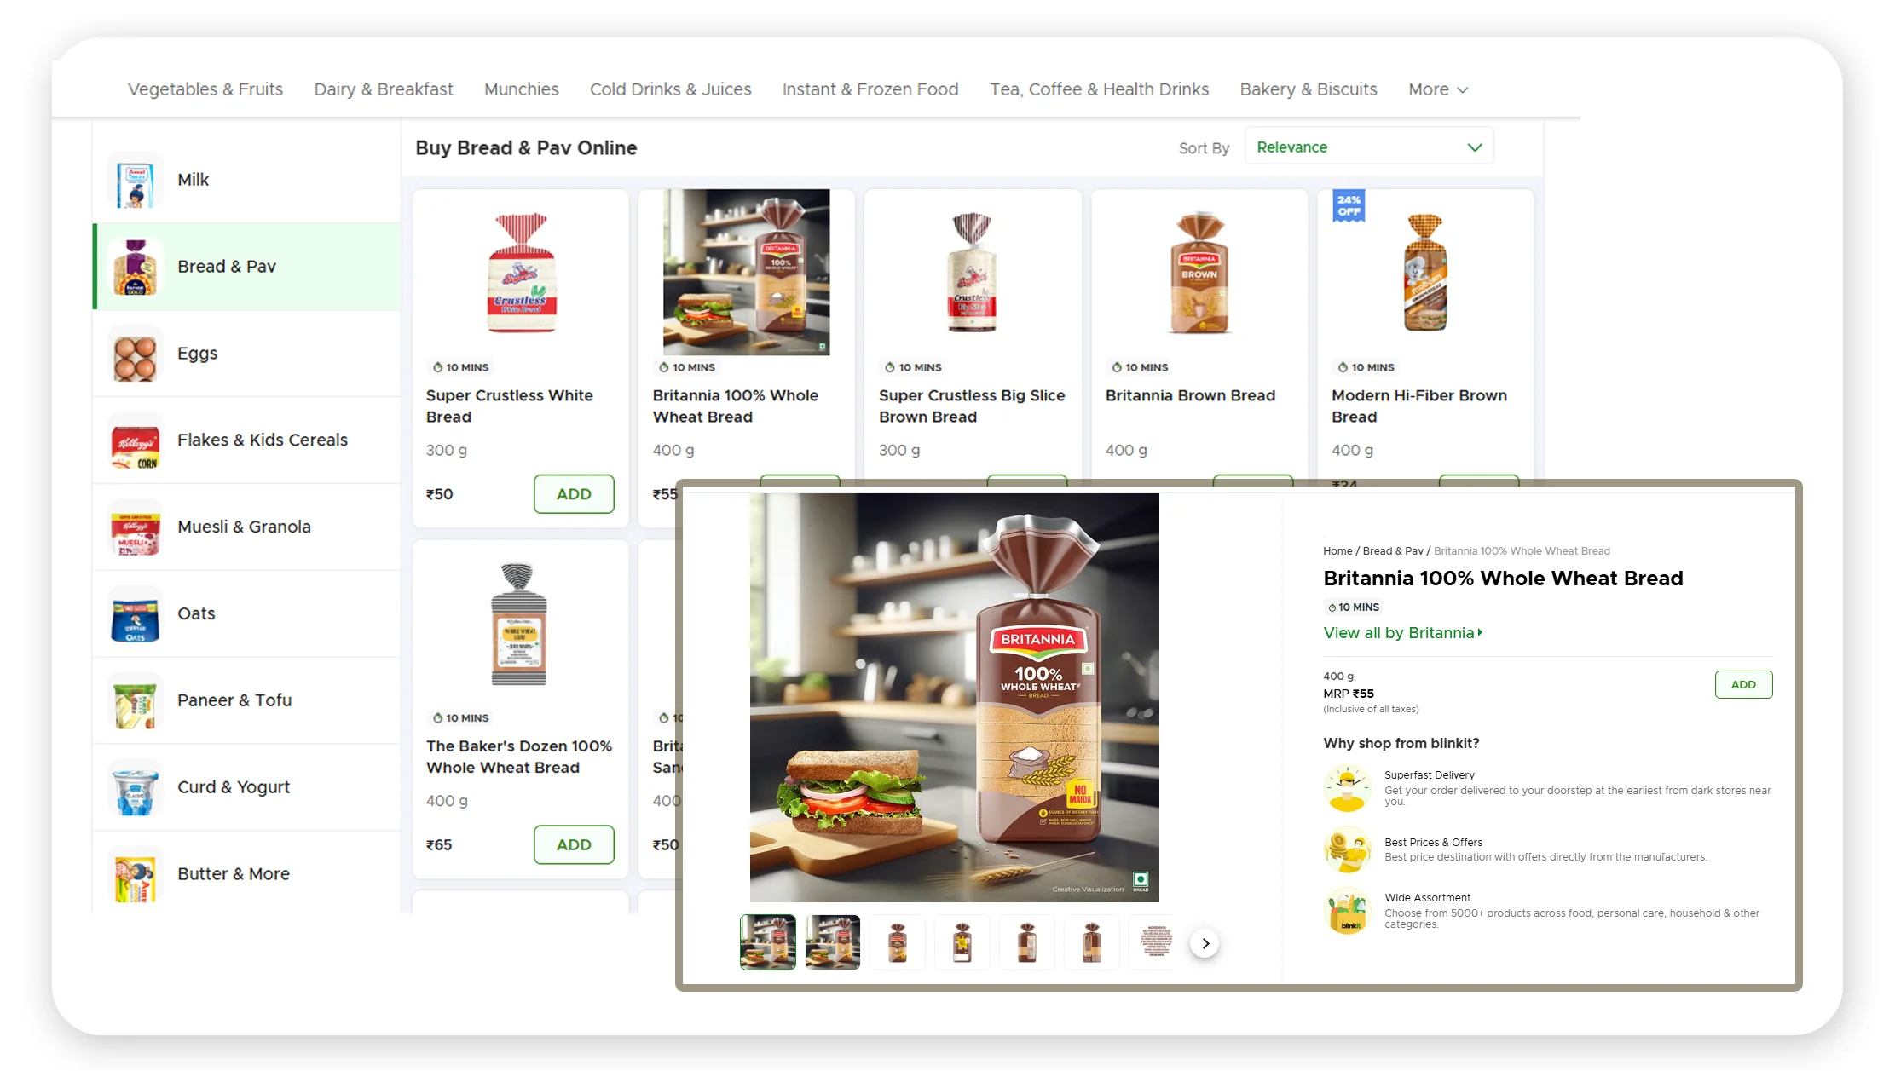Click the next image arrow on product popup
The image size is (1895, 1071).
coord(1204,942)
